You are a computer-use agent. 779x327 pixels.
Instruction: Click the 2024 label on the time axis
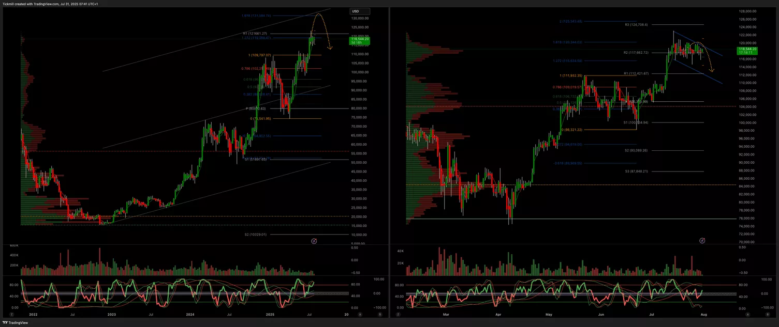point(190,314)
